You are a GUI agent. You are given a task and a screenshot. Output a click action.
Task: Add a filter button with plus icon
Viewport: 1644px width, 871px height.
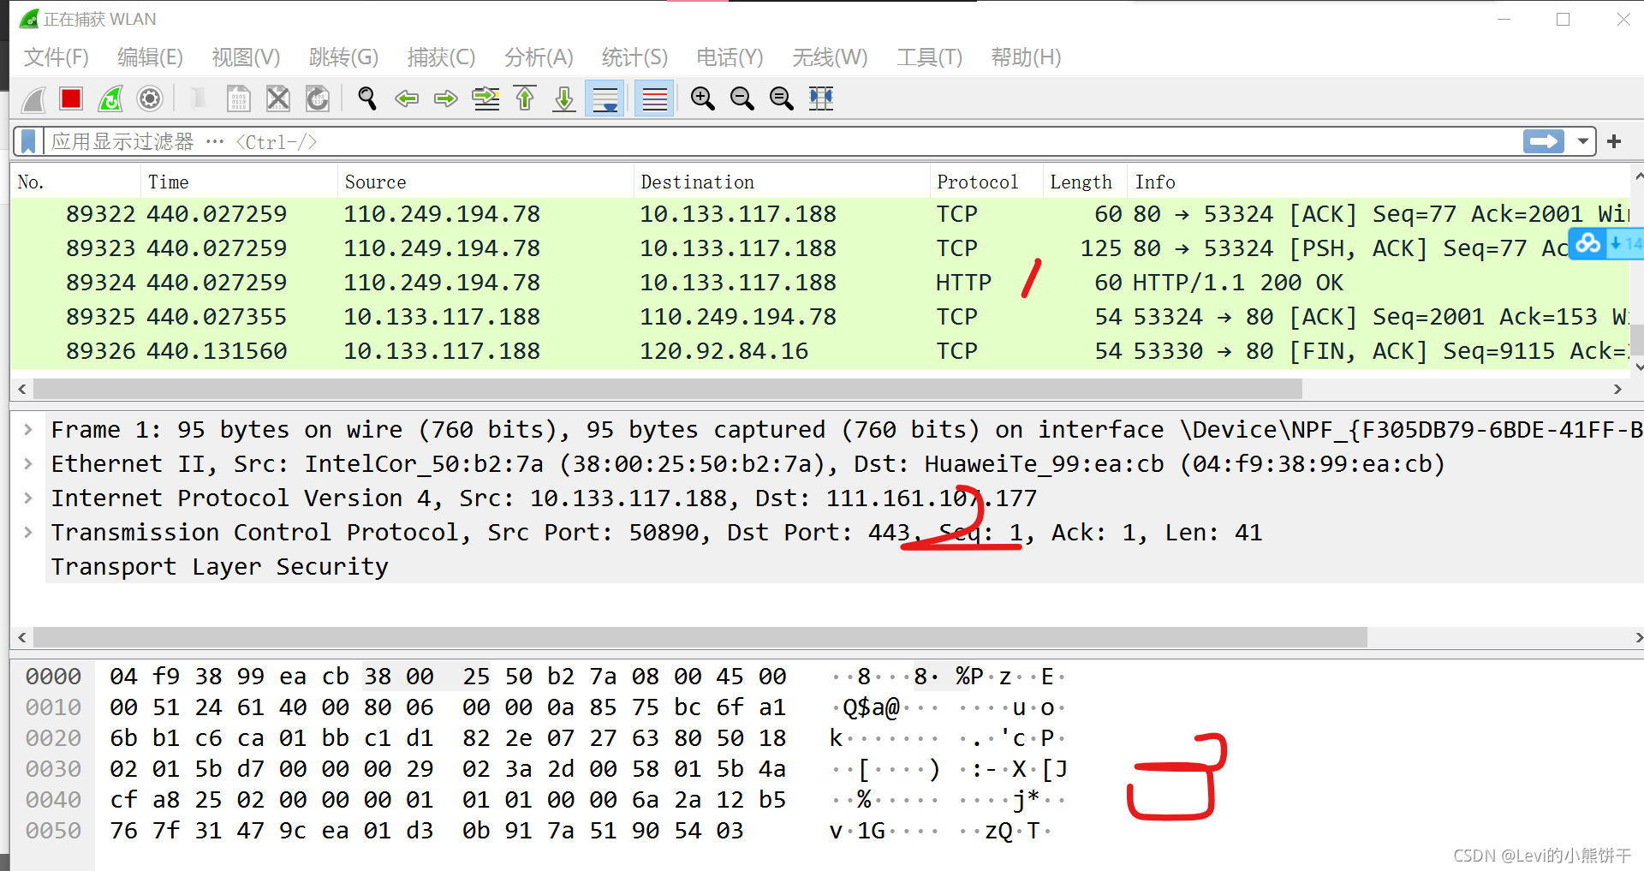pos(1615,141)
